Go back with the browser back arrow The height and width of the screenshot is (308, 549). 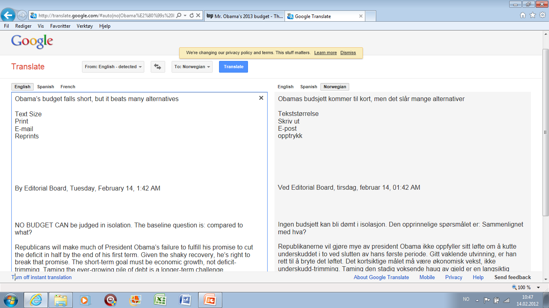[8, 15]
